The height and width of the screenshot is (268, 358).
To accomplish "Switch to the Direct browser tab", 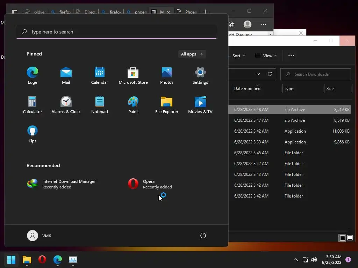I will [86, 12].
